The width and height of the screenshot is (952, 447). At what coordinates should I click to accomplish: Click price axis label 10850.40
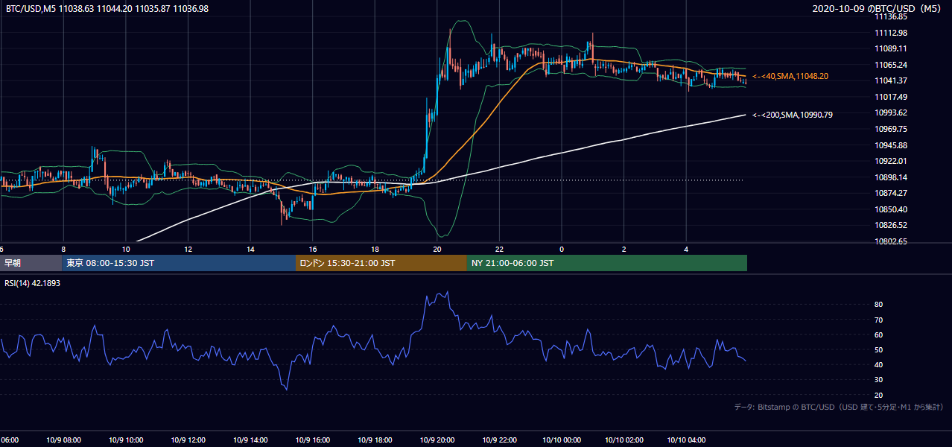890,209
